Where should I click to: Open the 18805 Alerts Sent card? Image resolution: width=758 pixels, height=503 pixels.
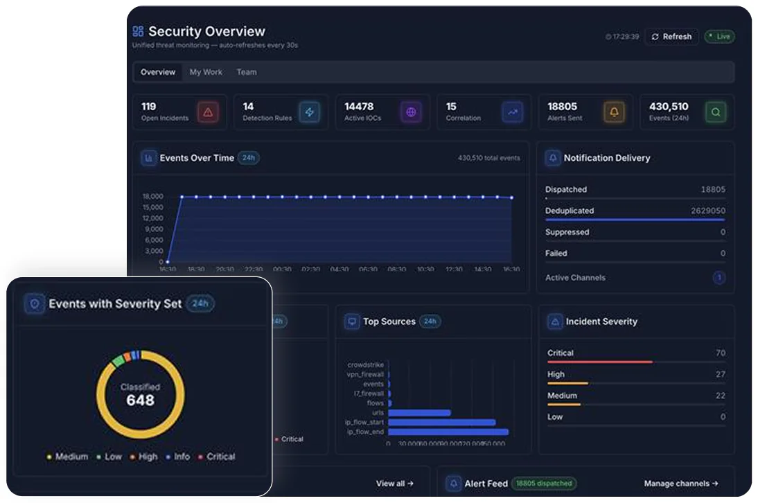pos(586,112)
